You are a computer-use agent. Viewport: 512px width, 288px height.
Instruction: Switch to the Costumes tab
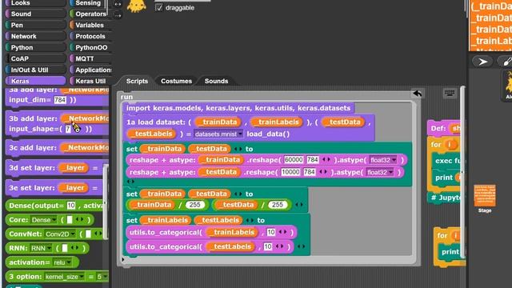click(176, 81)
